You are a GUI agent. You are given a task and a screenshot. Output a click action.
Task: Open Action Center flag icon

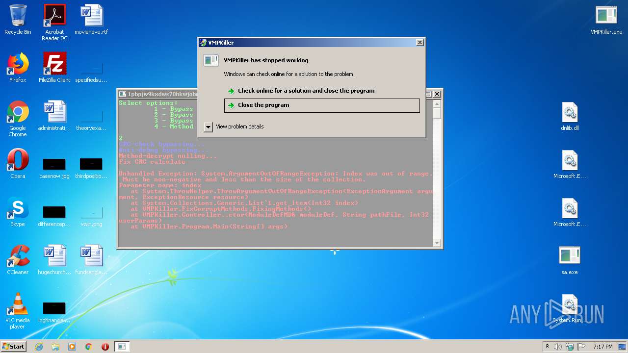581,347
